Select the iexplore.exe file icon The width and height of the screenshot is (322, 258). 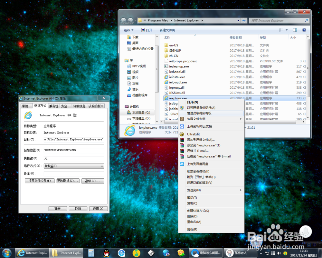point(166,98)
